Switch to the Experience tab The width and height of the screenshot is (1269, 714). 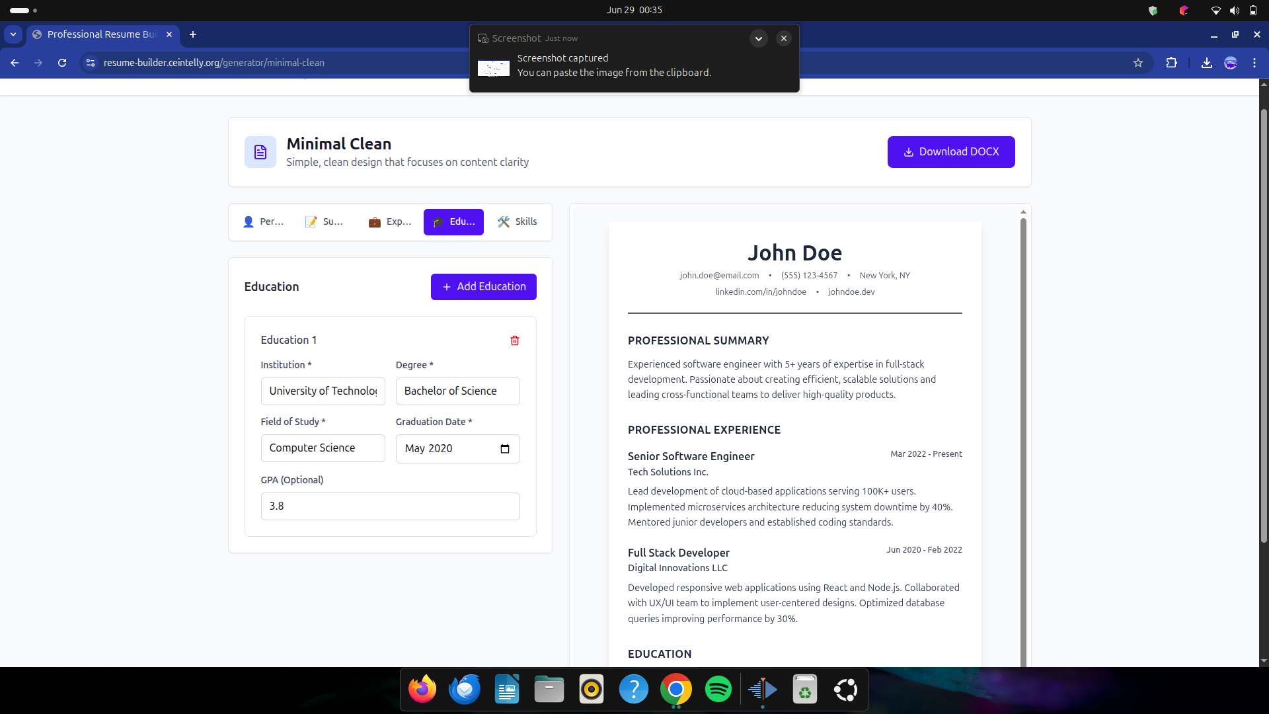(390, 222)
